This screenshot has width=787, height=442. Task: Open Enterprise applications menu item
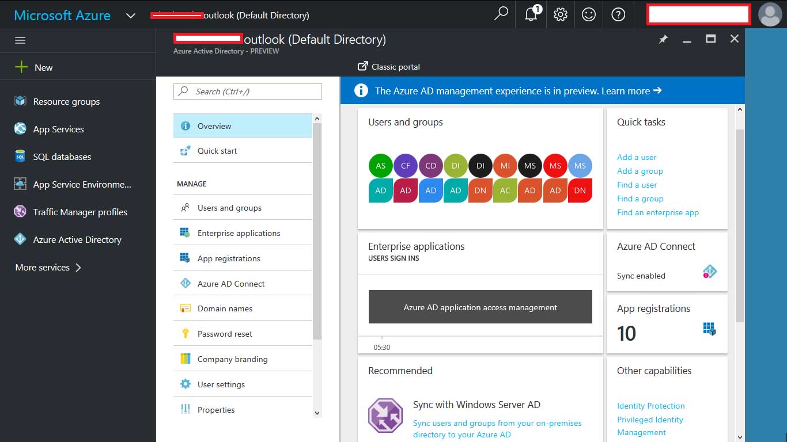239,233
